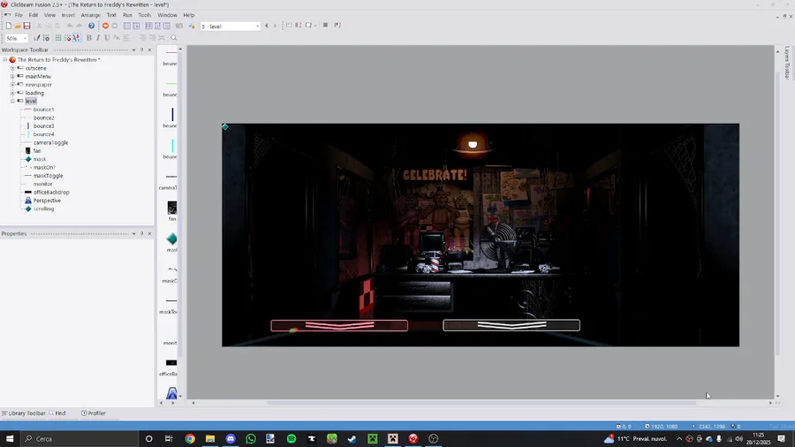Open the Data Elements icon
Viewport: 795px width, 447px height.
tap(167, 26)
